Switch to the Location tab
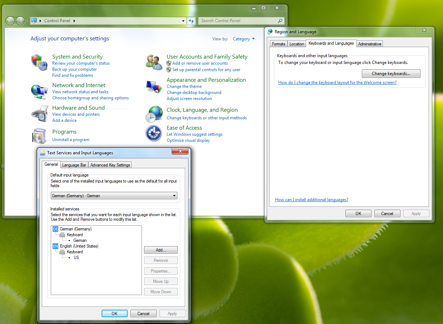 click(x=297, y=44)
